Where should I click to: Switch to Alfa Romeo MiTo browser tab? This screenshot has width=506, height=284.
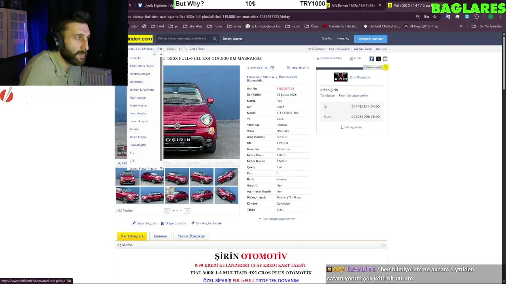tap(353, 6)
